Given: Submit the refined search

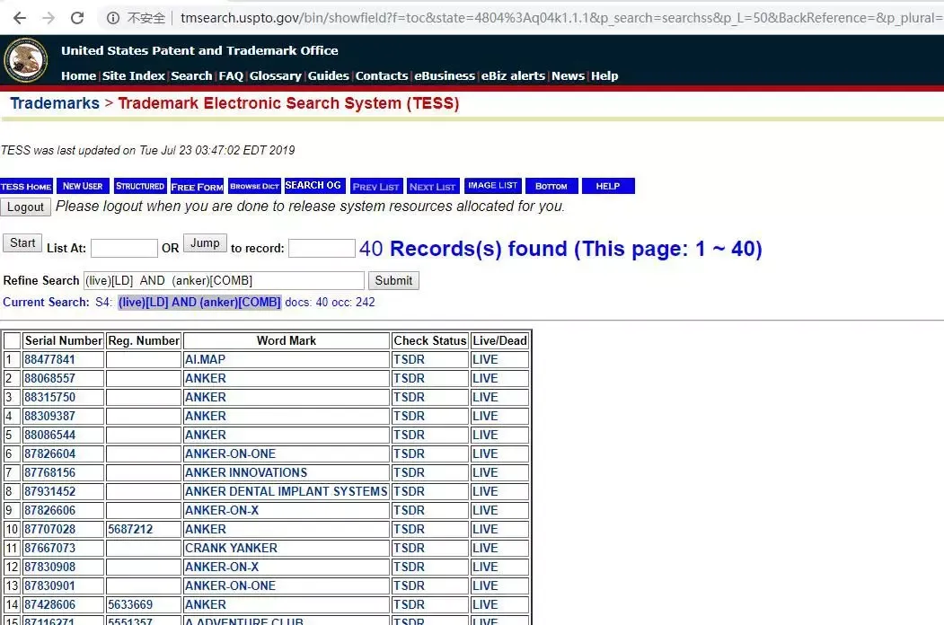Looking at the screenshot, I should tap(393, 280).
